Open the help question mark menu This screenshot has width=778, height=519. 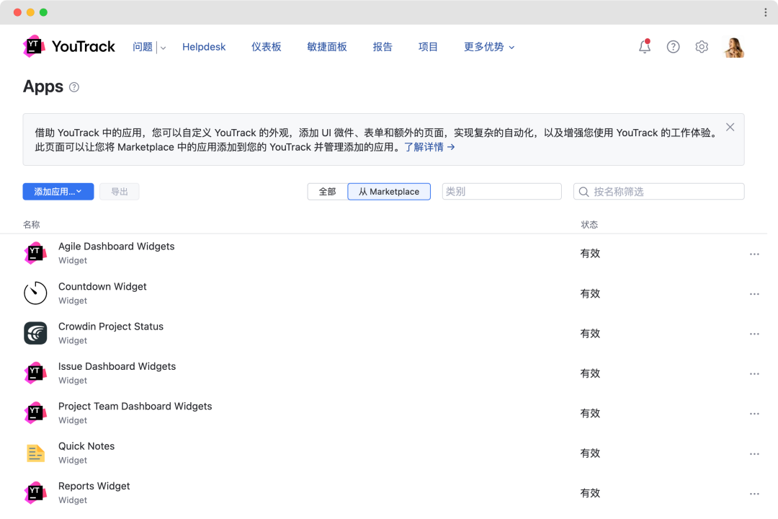673,47
